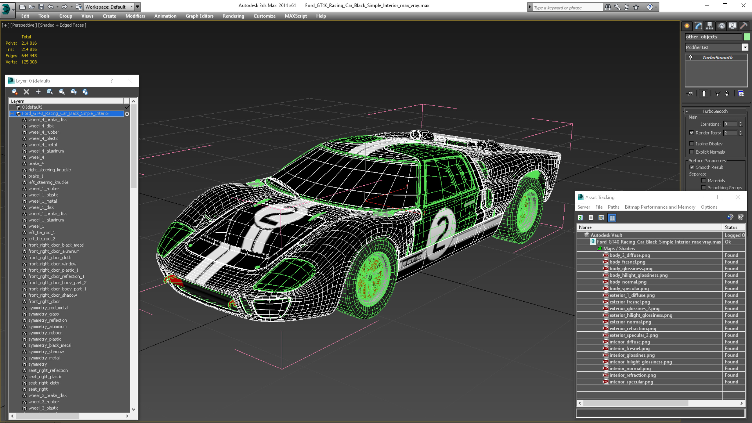Image resolution: width=752 pixels, height=423 pixels.
Task: Toggle the Render Iters checkbox
Action: click(692, 133)
